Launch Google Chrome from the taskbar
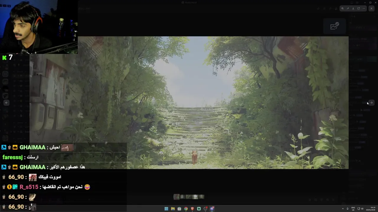This screenshot has width=378, height=212. tap(186, 209)
